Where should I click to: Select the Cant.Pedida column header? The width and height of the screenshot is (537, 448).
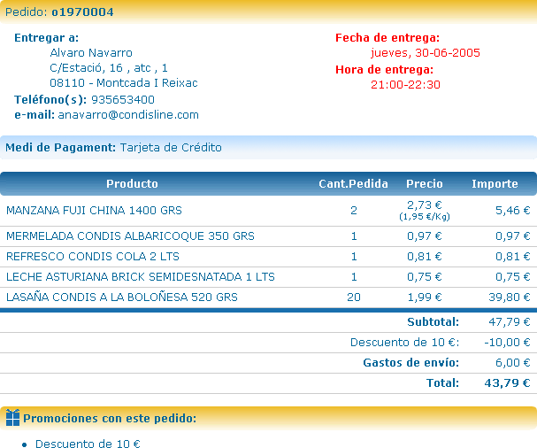pos(353,184)
